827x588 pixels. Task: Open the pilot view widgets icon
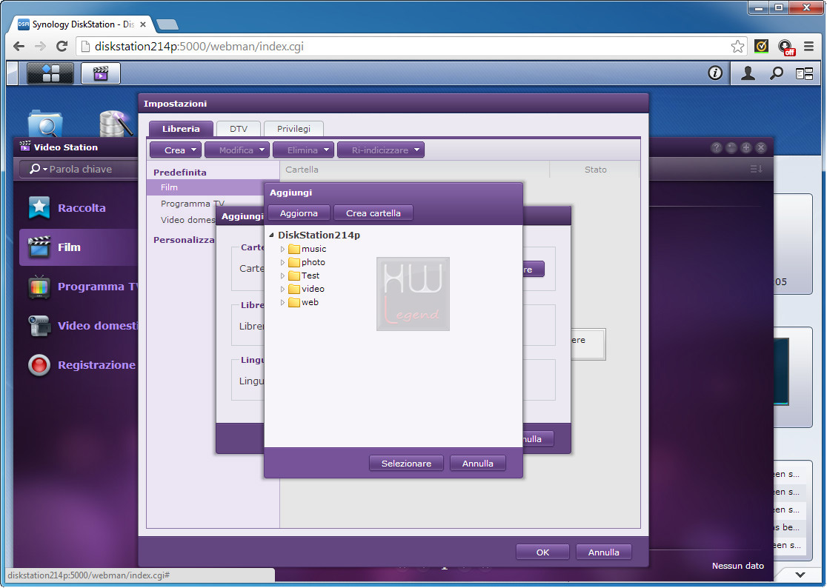[x=804, y=74]
